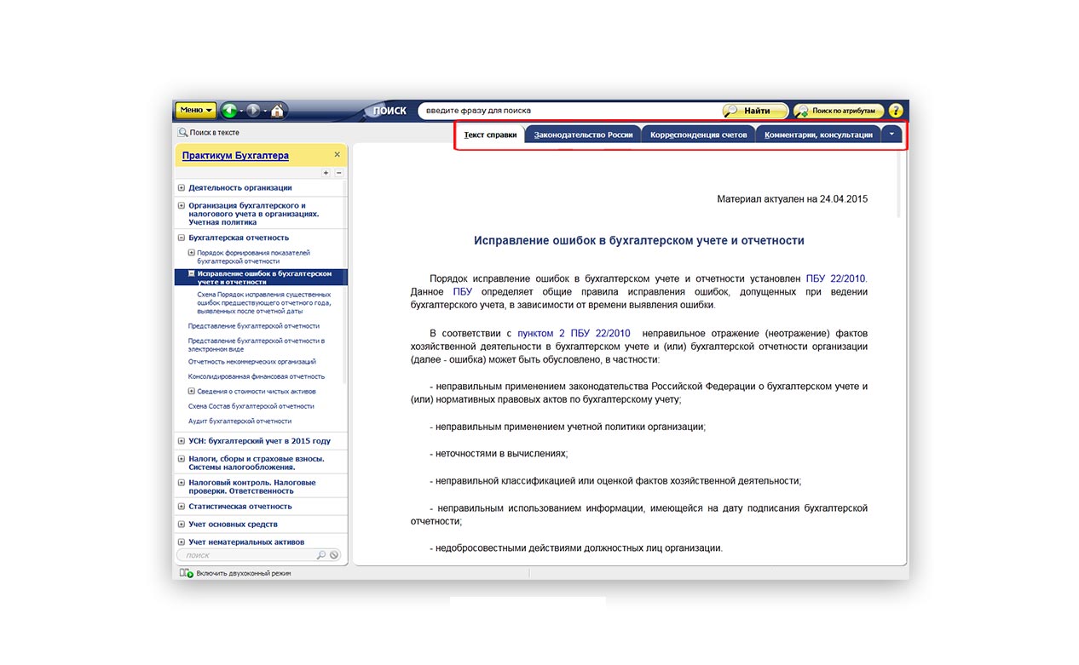
Task: Expand УСН: бухгалтерский учет в 2015 году
Action: 181,441
